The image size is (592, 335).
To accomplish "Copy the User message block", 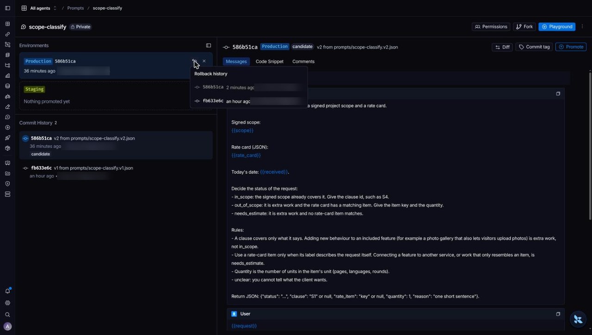I will [x=558, y=314].
